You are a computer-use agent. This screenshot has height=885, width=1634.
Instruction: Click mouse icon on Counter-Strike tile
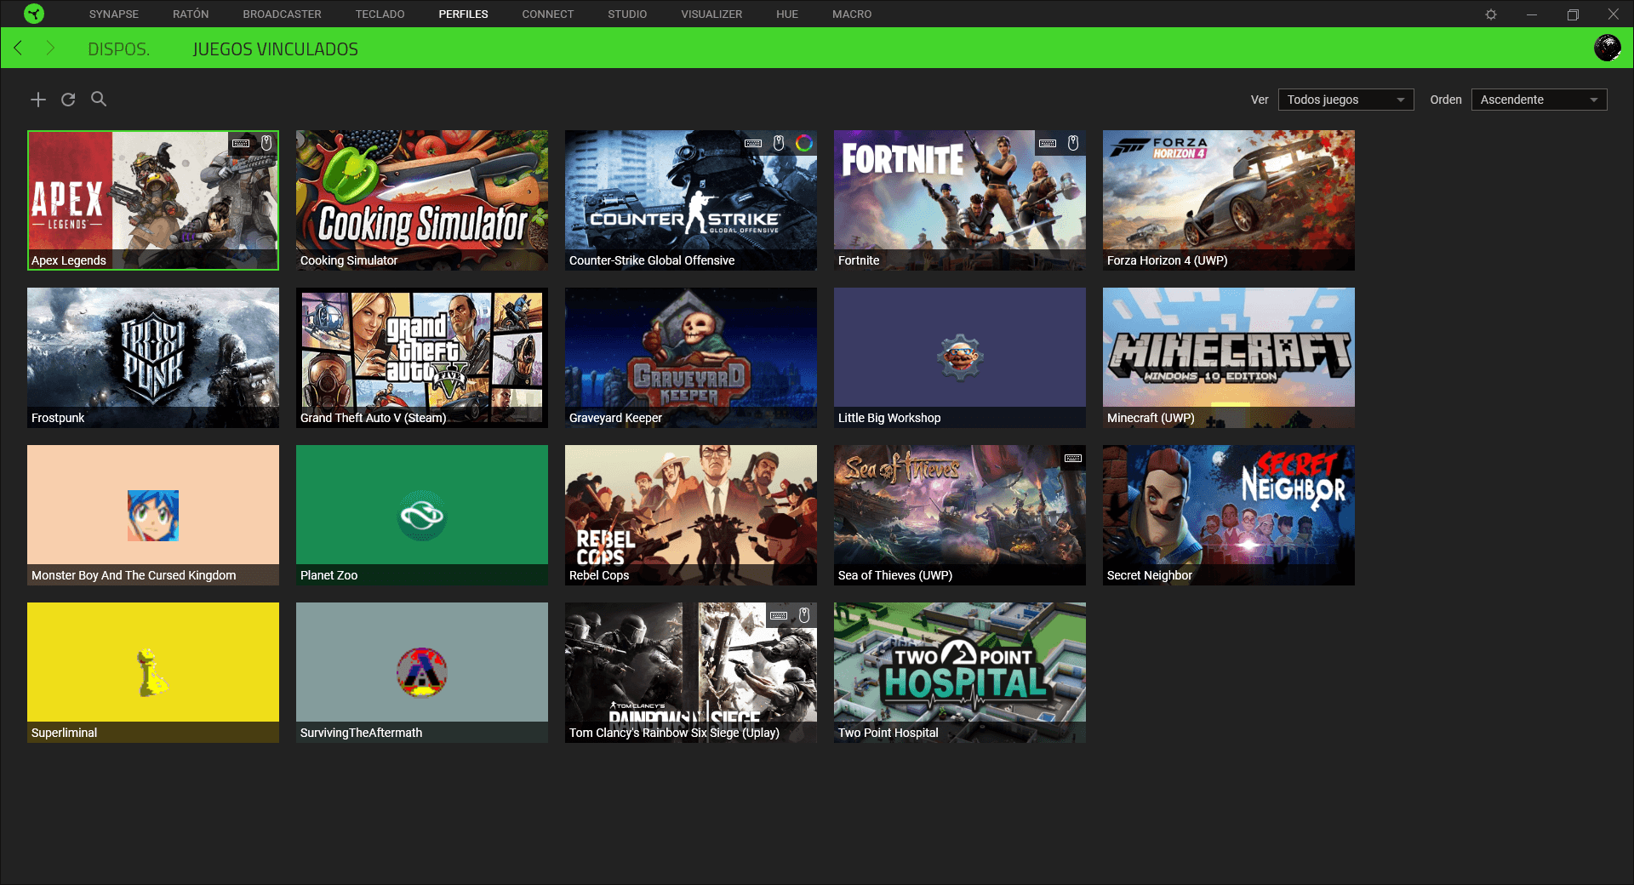779,142
